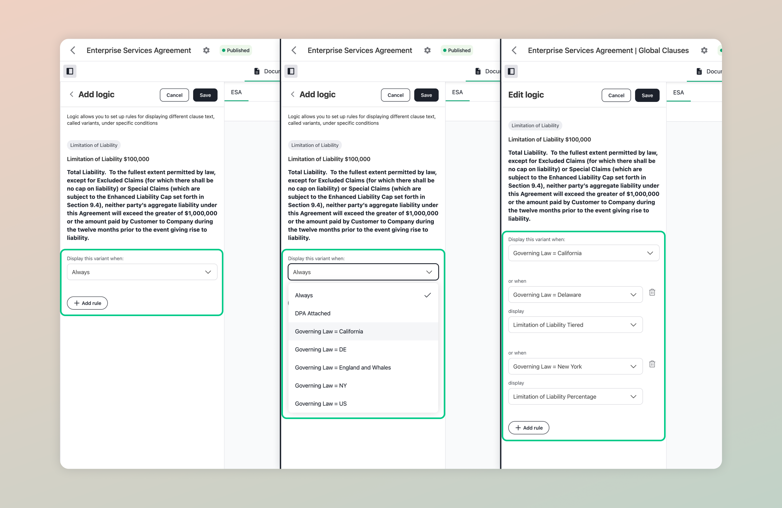Go back from Add logic in left panel
782x508 pixels.
coord(71,94)
